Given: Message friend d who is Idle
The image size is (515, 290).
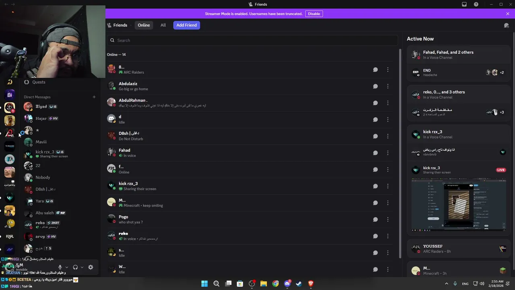Looking at the screenshot, I should [375, 120].
